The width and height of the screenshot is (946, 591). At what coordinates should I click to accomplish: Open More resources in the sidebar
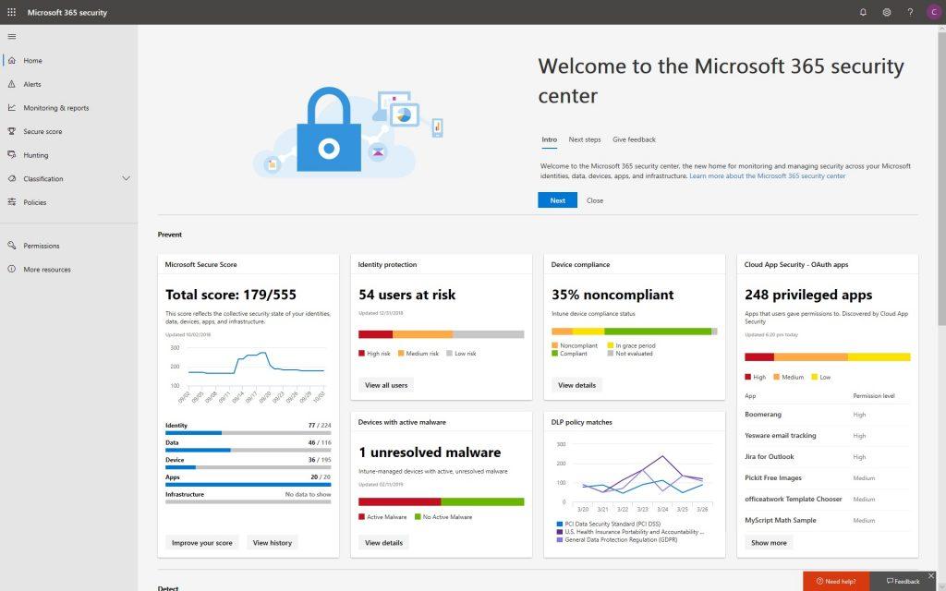(x=48, y=269)
